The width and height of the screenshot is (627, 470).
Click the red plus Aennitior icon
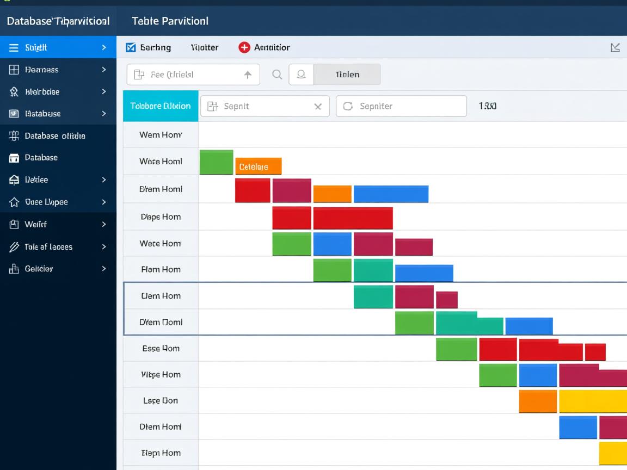tap(244, 47)
